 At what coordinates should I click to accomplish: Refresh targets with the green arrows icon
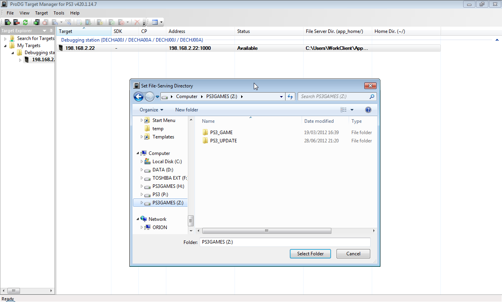click(x=25, y=22)
